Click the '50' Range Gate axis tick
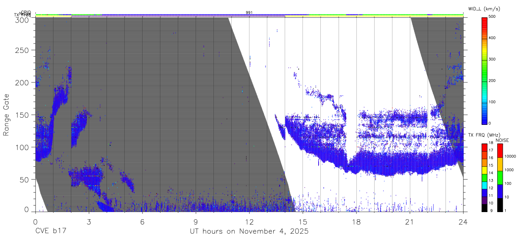 pos(24,179)
